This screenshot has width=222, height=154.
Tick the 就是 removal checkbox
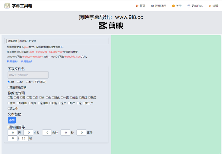71,97
